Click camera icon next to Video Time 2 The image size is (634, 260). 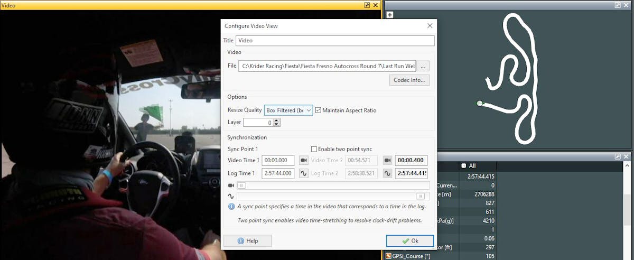pyautogui.click(x=388, y=161)
